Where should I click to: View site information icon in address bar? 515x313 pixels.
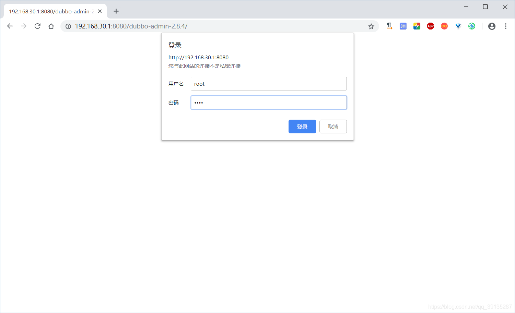coord(68,26)
